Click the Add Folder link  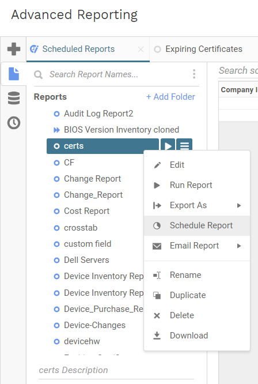170,97
